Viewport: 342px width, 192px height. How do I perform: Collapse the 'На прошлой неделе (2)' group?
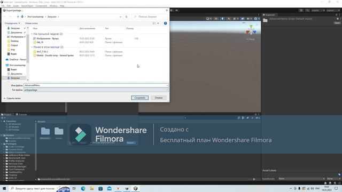coord(32,34)
